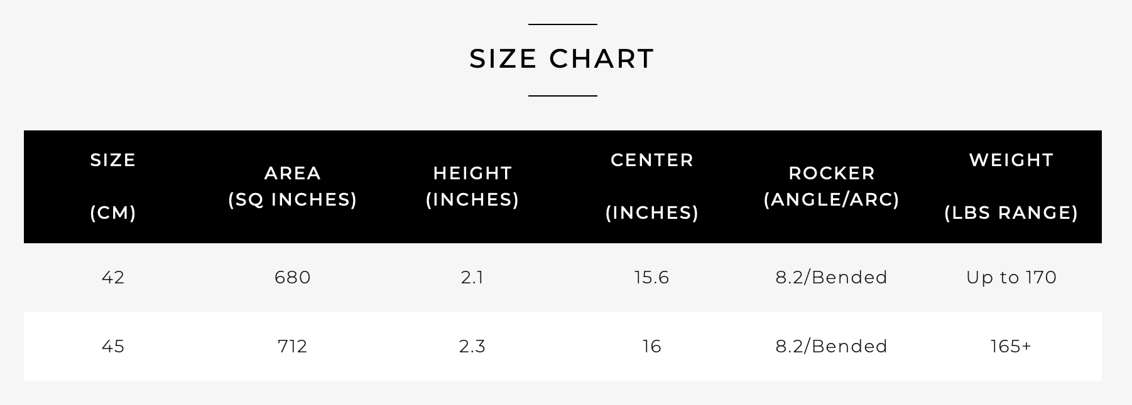The height and width of the screenshot is (405, 1132).
Task: Click the 15.6 center value
Action: click(x=652, y=277)
